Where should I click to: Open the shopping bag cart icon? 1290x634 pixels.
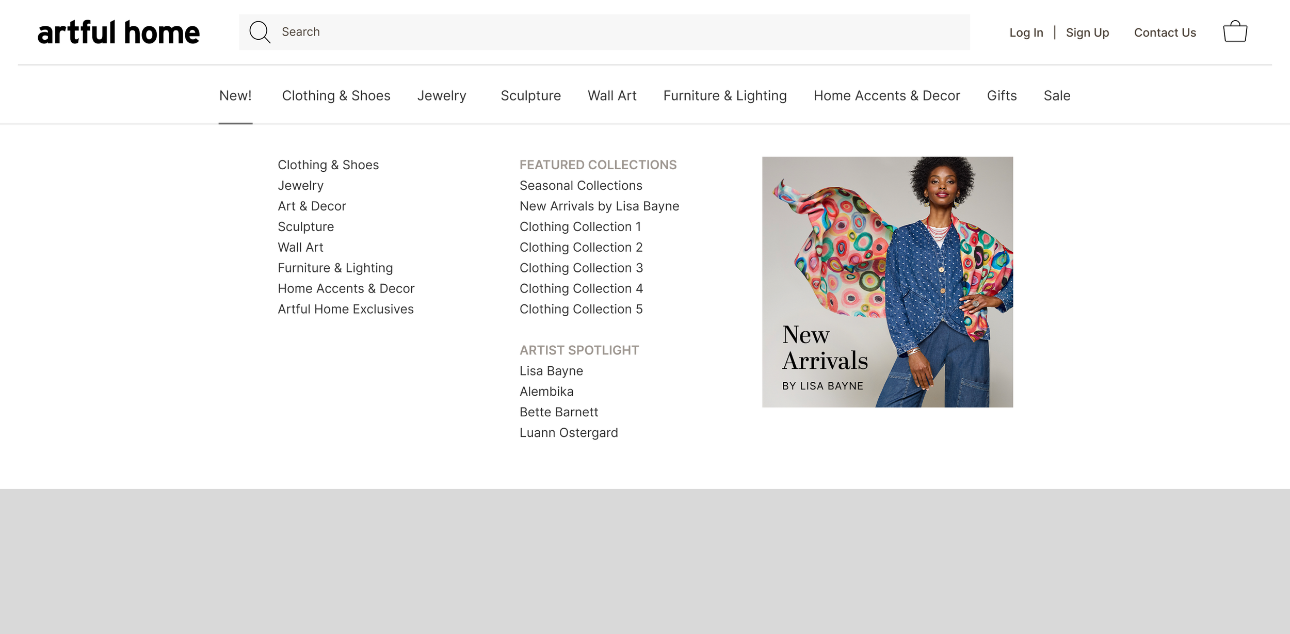point(1235,32)
